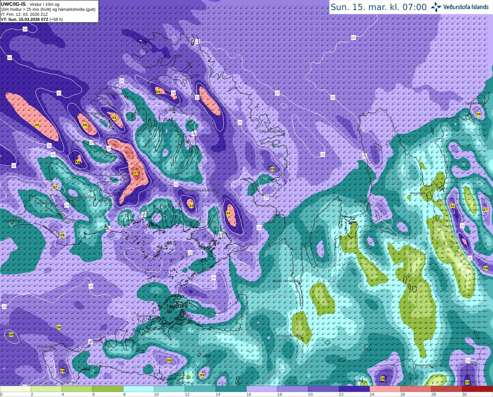This screenshot has width=493, height=397.
Task: Click the Gjögurflugvöllur station label
Action: 271,131
